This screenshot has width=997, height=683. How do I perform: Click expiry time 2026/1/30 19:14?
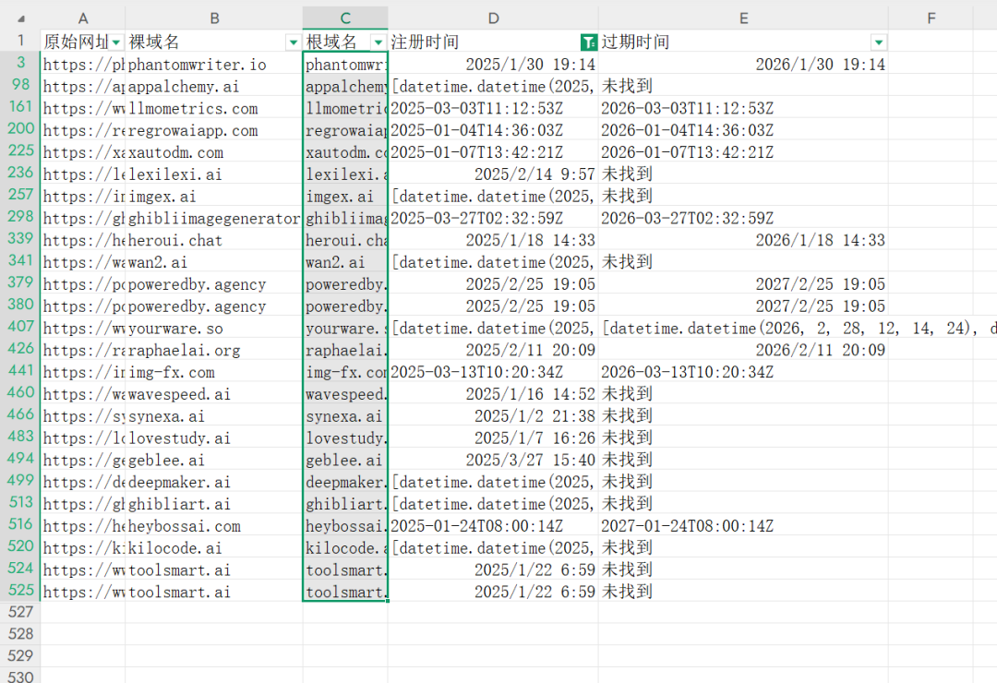tap(743, 65)
